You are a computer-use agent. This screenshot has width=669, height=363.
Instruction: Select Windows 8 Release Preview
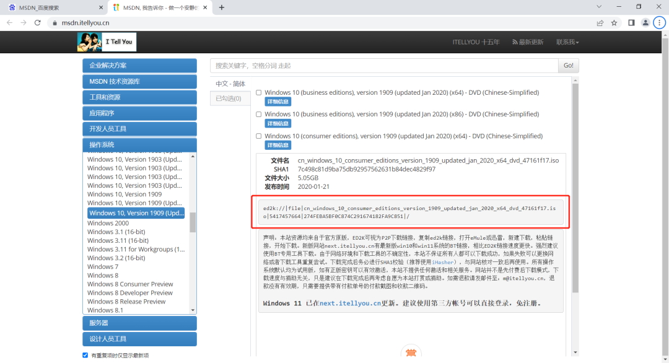(x=126, y=302)
